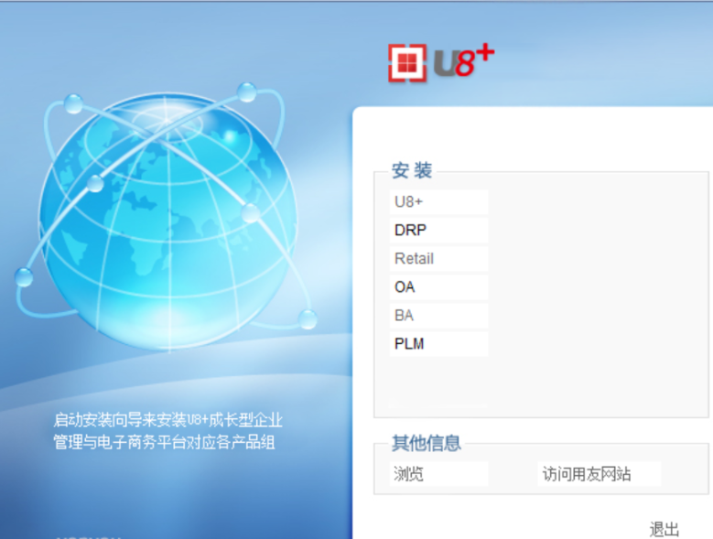
Task: Select the U8+ install option
Action: click(x=438, y=202)
